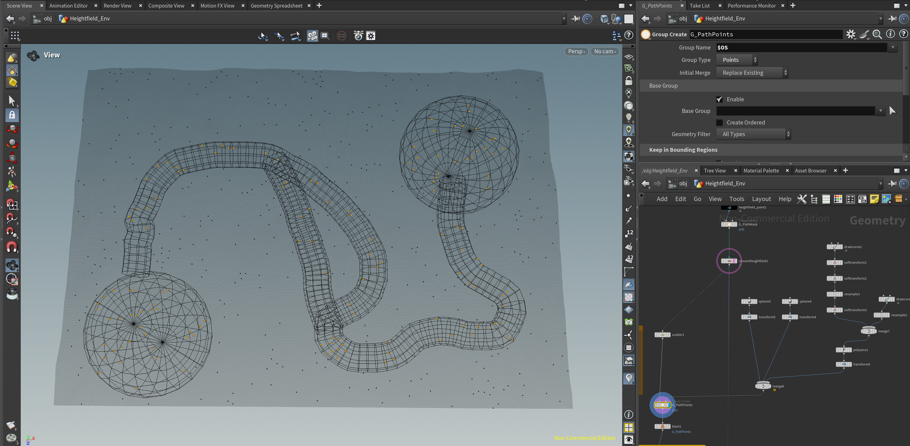Open the Initial Merge Replace Existing dropdown
The image size is (910, 446).
[752, 73]
